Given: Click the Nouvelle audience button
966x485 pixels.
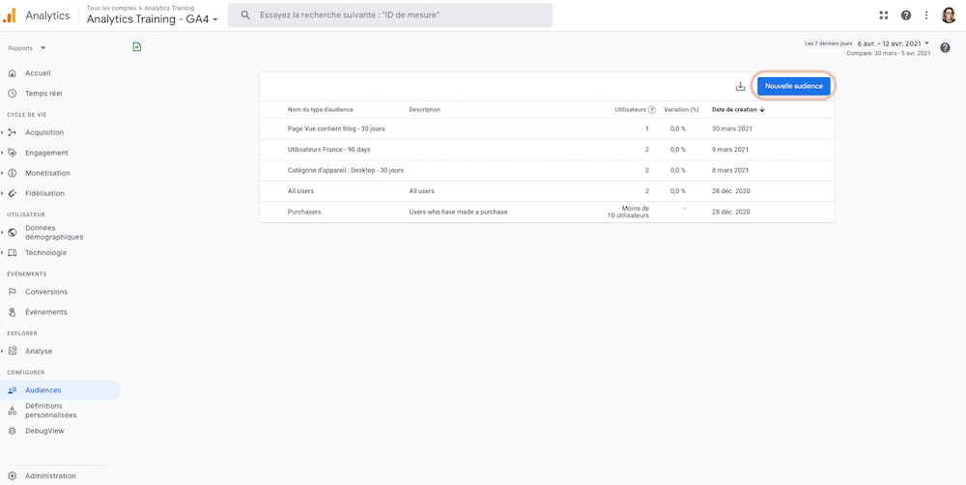Looking at the screenshot, I should point(793,86).
